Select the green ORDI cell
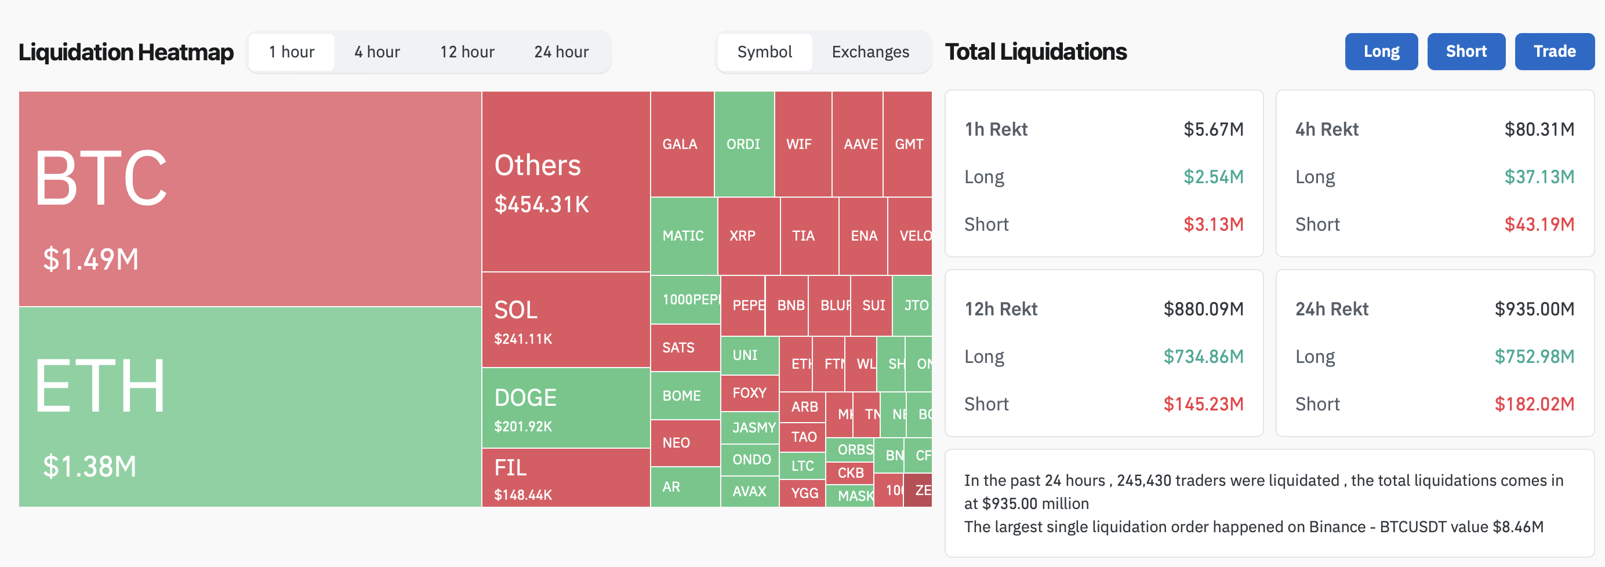 [x=744, y=144]
